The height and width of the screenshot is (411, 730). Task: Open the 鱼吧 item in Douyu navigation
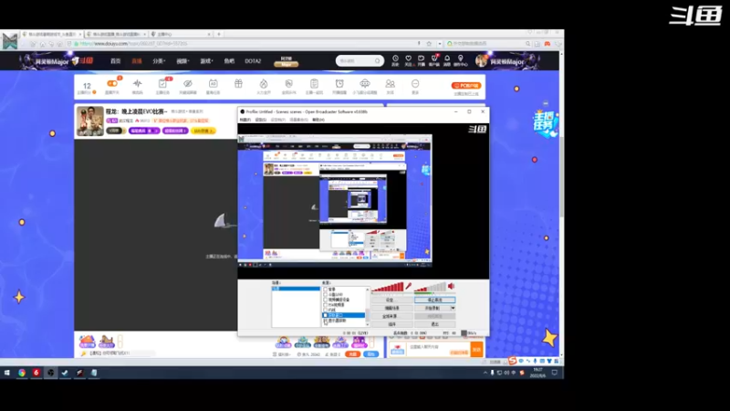click(229, 61)
